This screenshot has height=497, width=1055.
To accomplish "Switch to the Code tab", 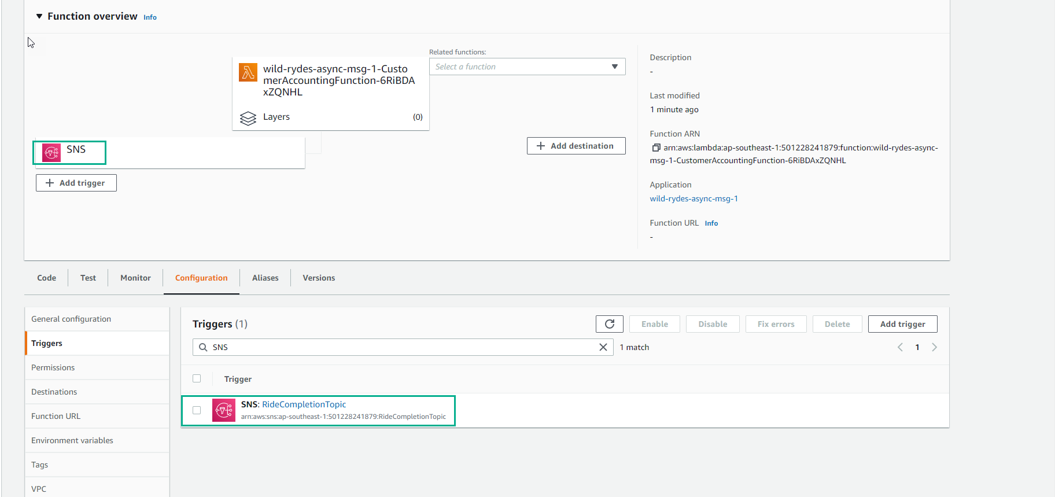I will (46, 278).
